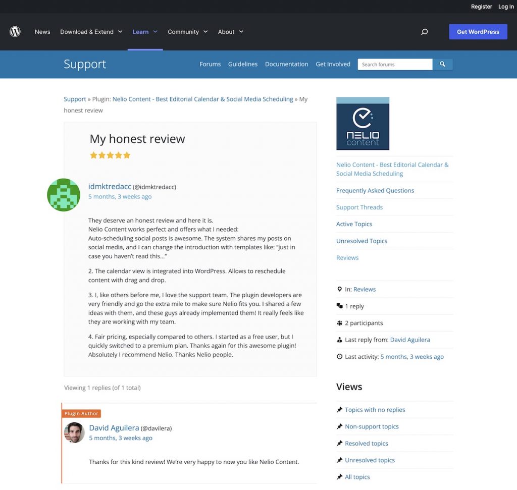The height and width of the screenshot is (490, 517).
Task: Expand the Learn menu chevron
Action: (156, 32)
